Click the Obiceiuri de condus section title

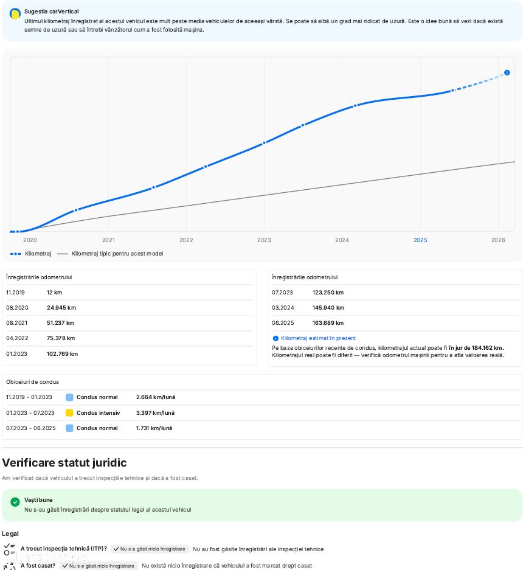coord(32,382)
